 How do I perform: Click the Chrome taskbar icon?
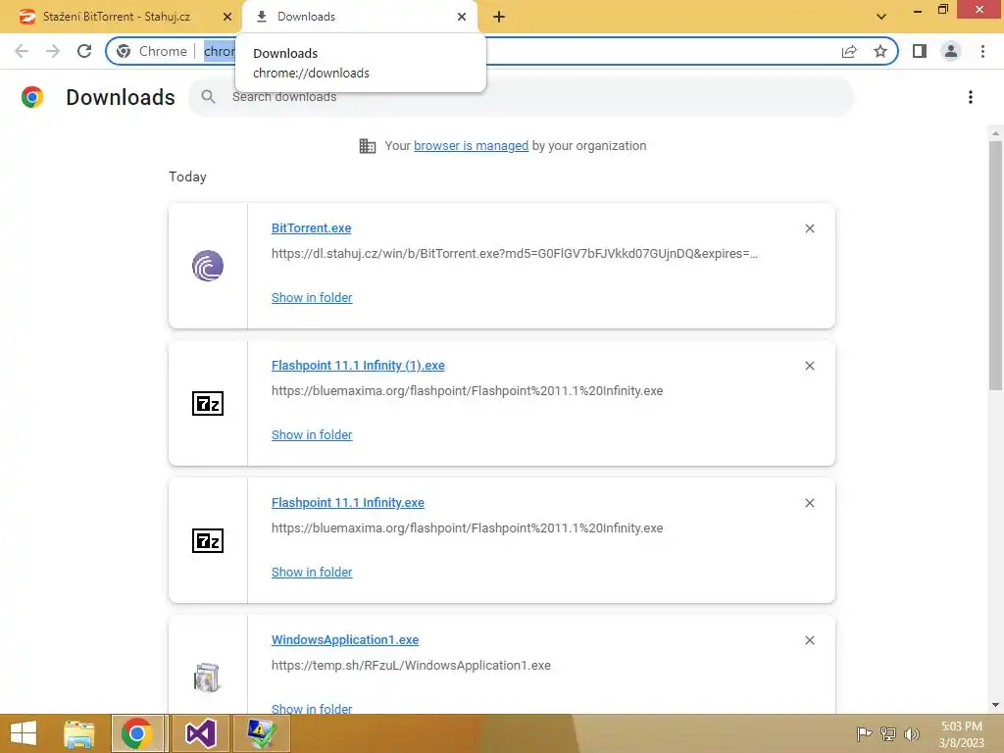(136, 733)
